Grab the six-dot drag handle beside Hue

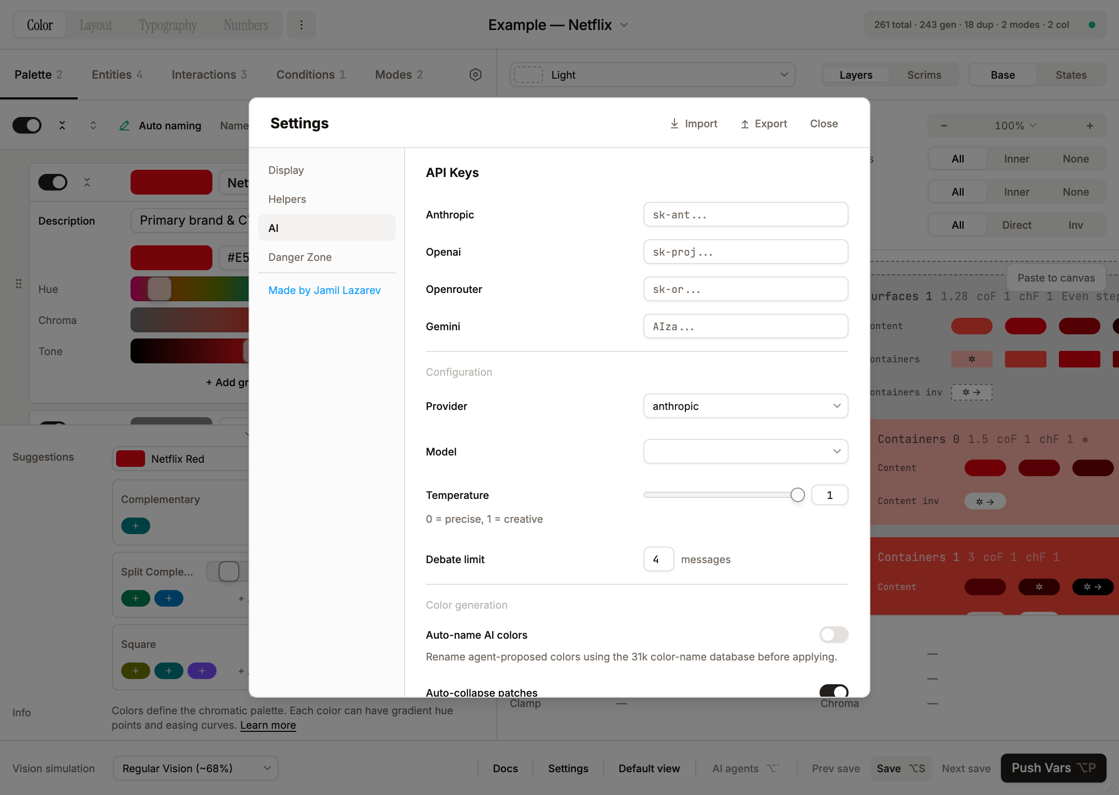(19, 284)
